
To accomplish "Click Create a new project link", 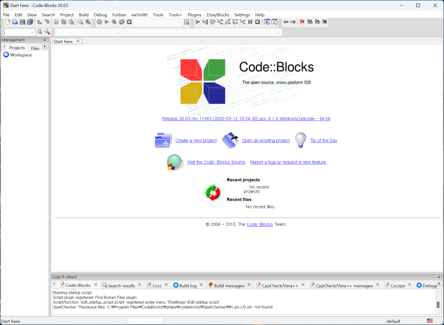I will (196, 140).
